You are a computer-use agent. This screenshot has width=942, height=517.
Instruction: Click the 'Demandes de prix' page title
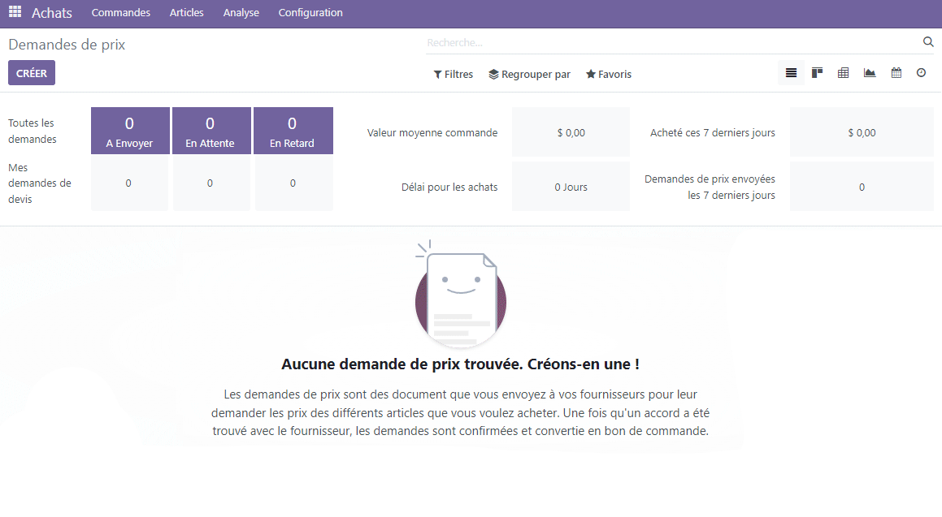pyautogui.click(x=67, y=45)
